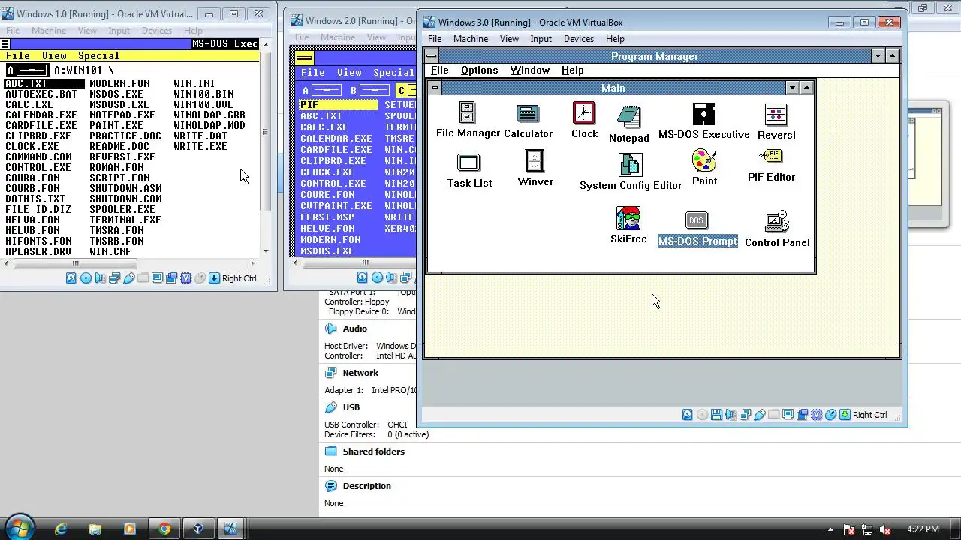Open Input menu of Windows 3.0 VirtualBox window
Viewport: 961px width, 540px height.
541,39
